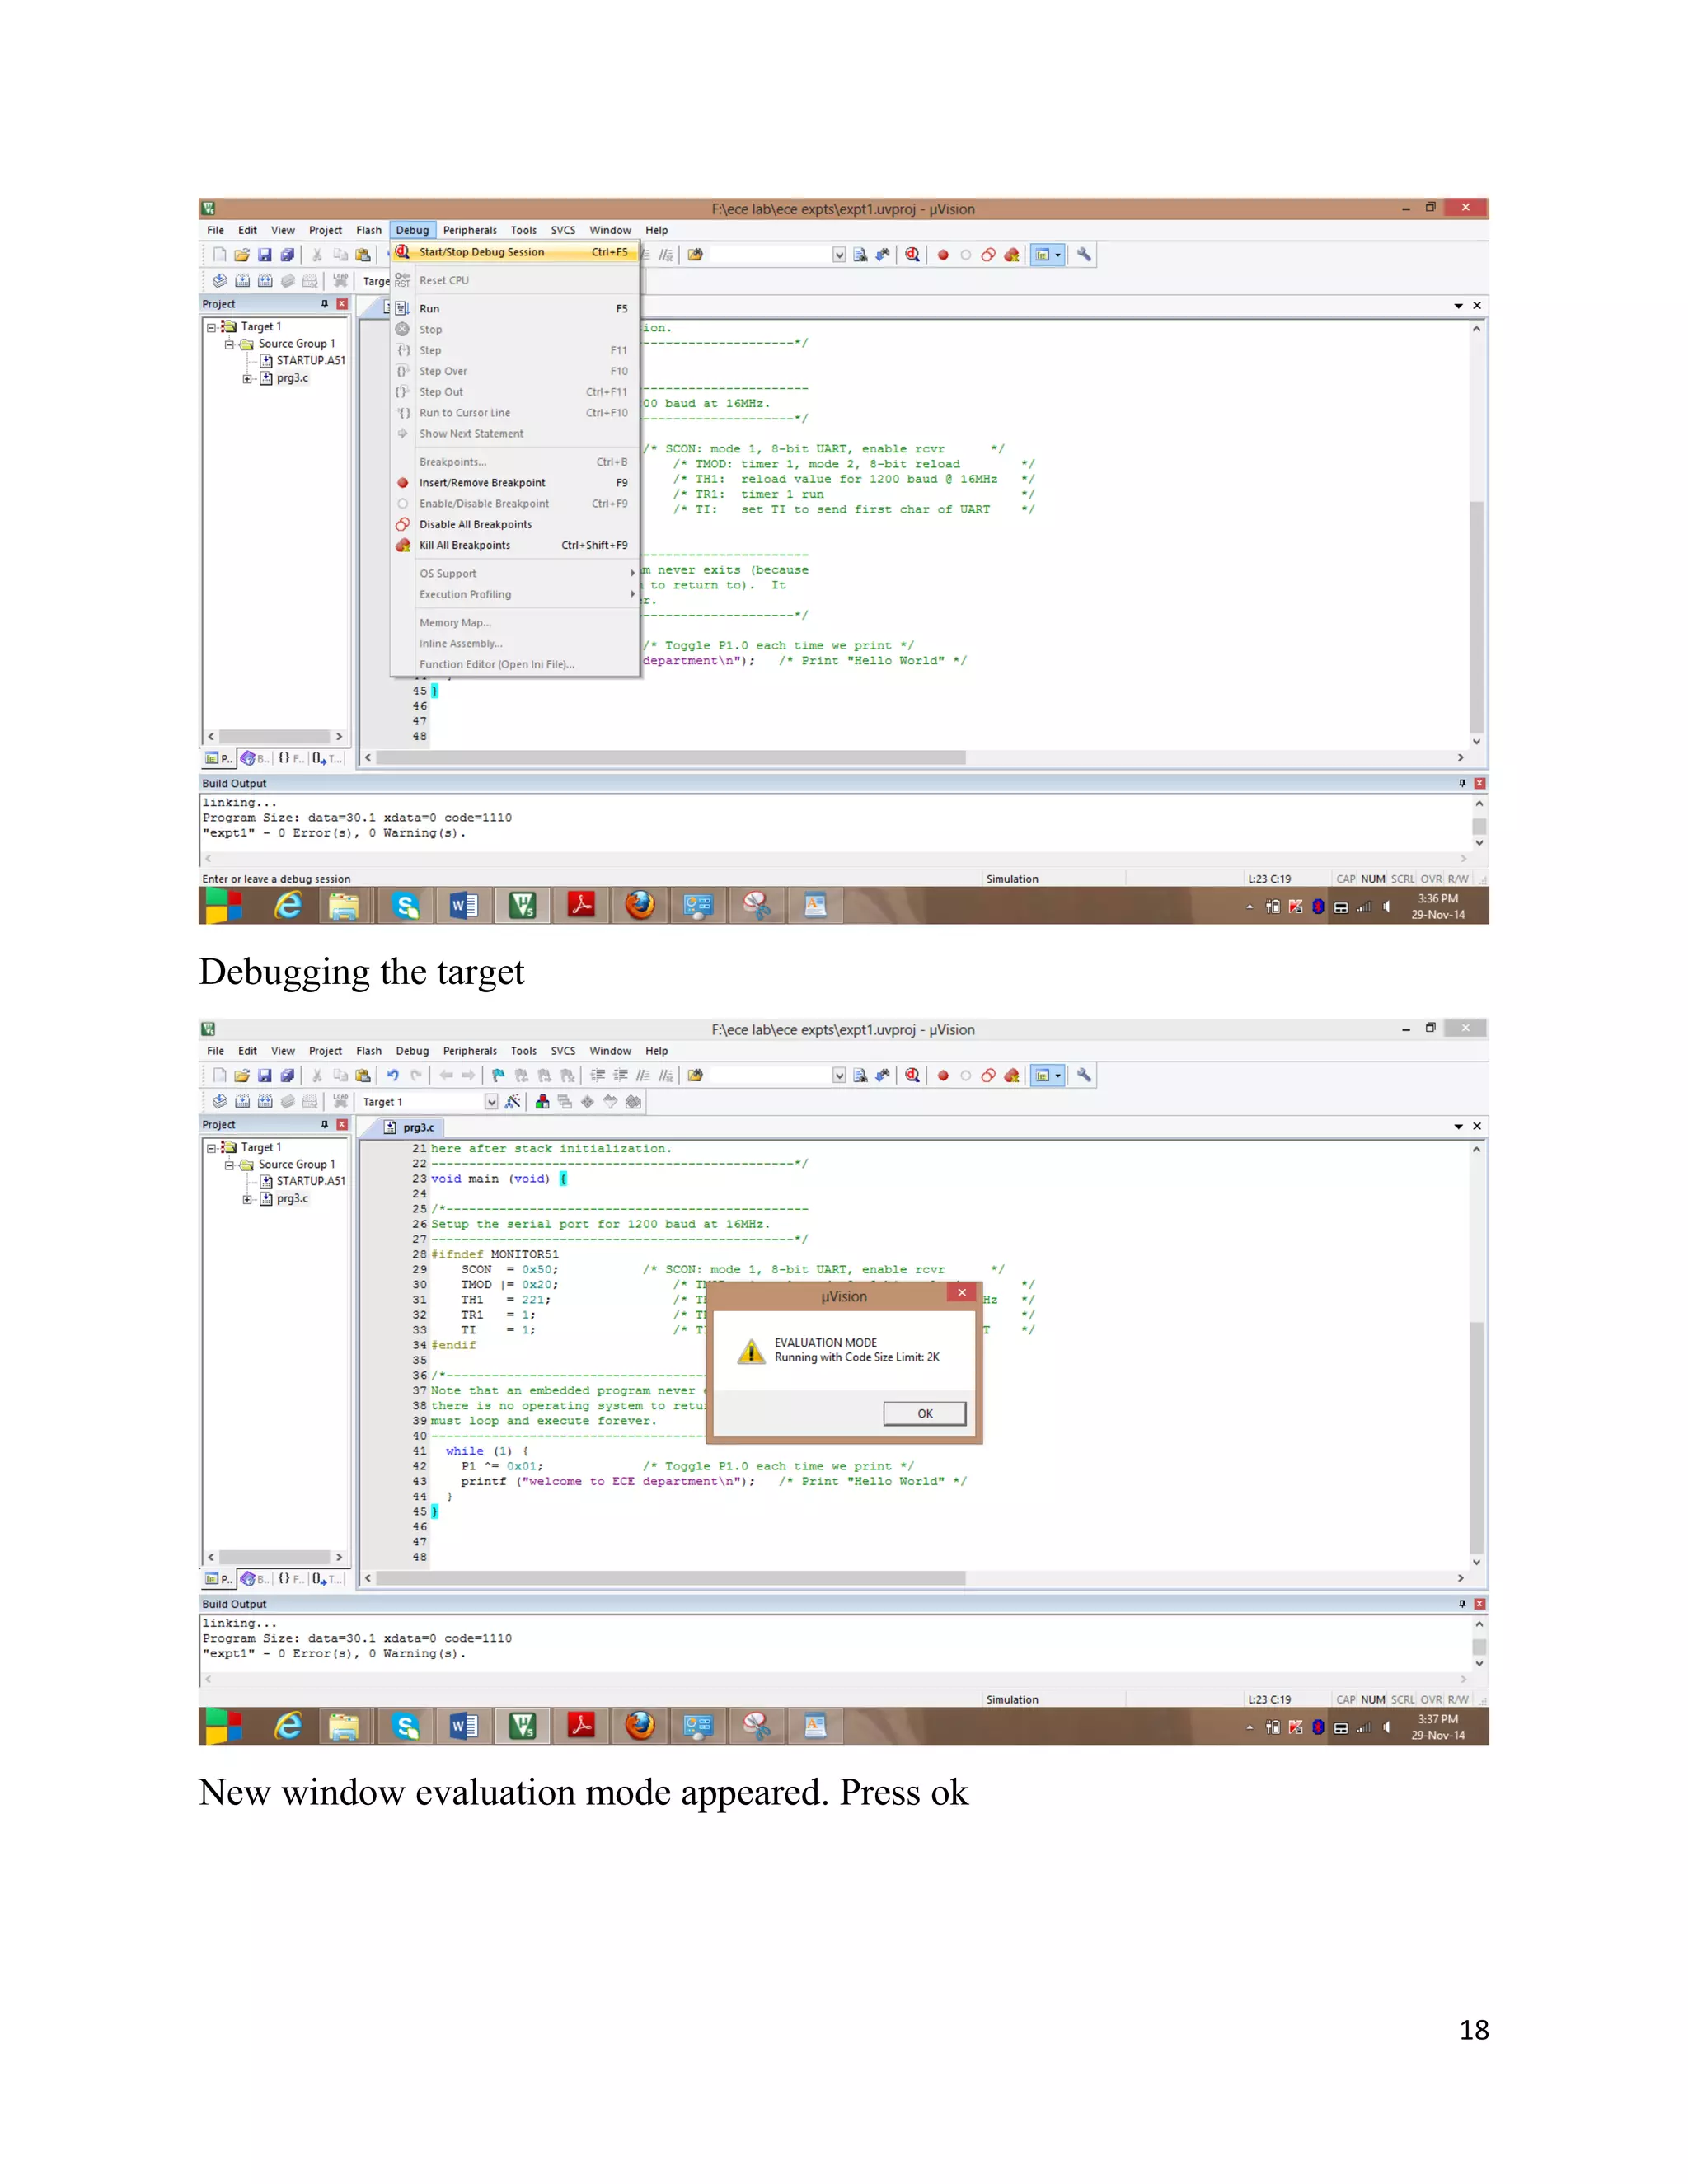
Task: Click the Translate file icon in the lower build toolbar
Action: pos(219,1101)
